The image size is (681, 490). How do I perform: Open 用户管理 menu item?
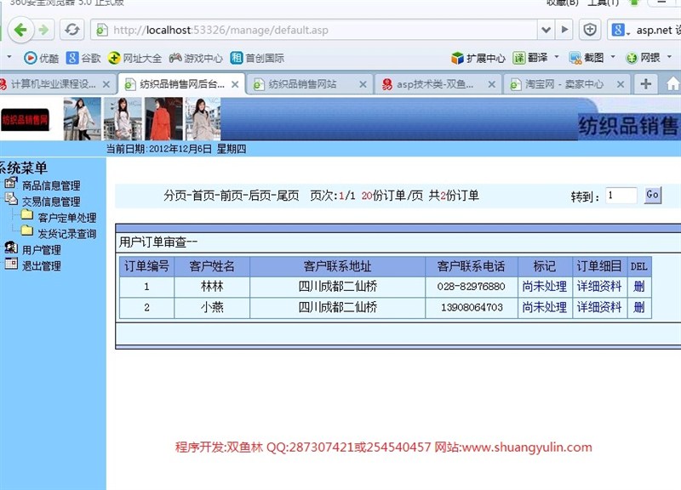tap(42, 249)
